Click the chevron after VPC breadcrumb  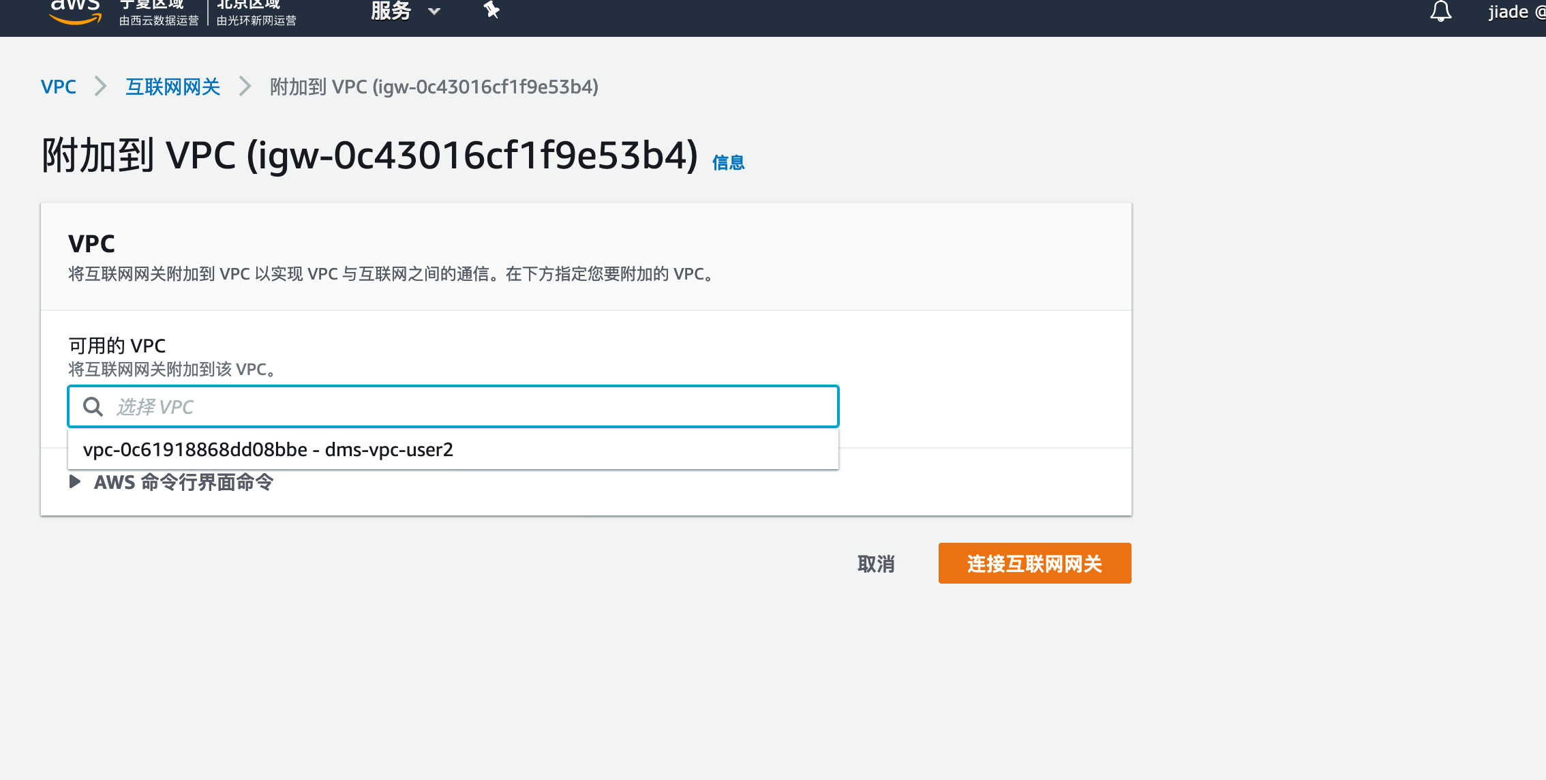coord(101,87)
